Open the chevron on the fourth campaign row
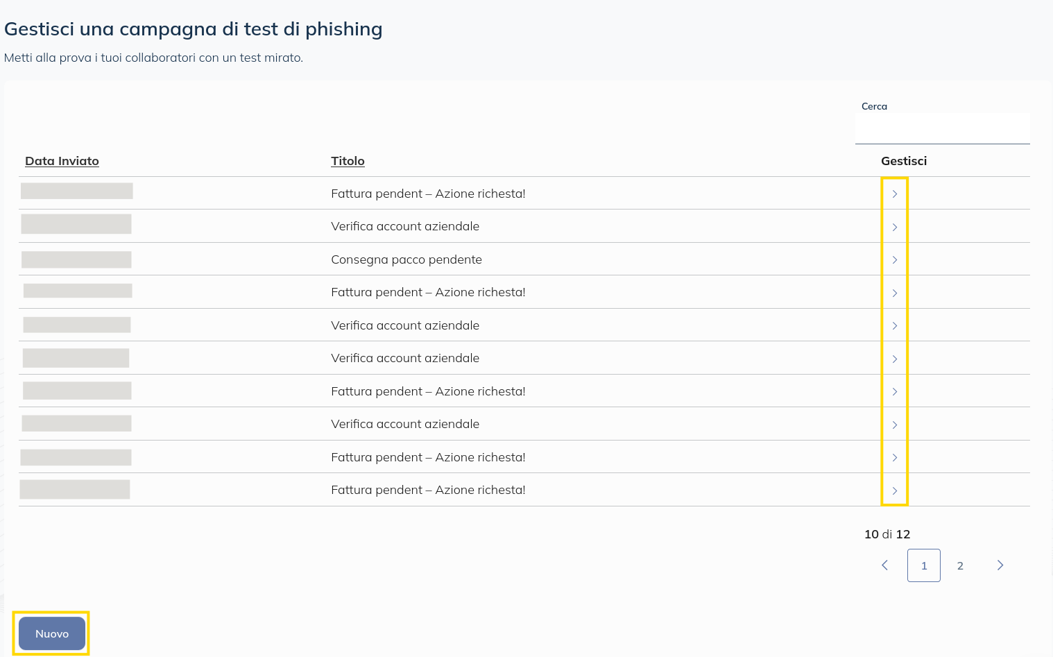Image resolution: width=1053 pixels, height=657 pixels. [894, 292]
